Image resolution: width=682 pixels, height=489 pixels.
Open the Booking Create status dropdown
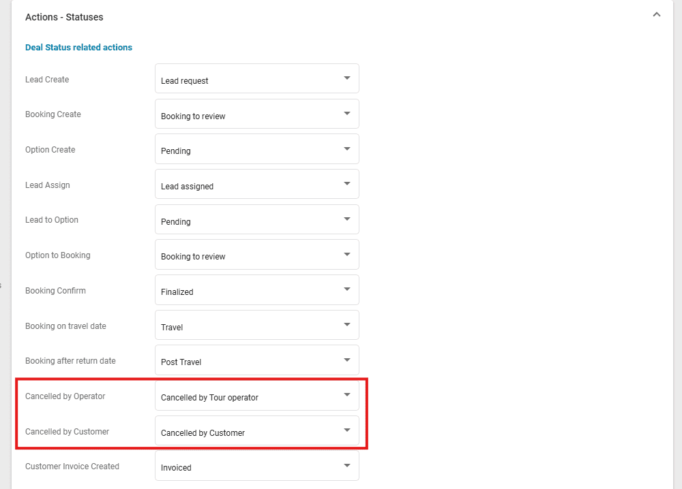(x=256, y=114)
